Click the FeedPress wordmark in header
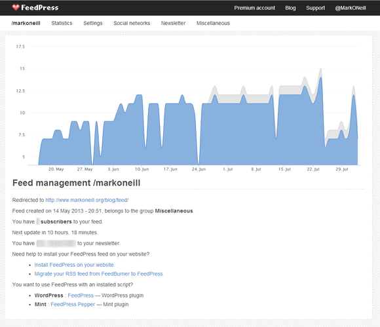 tap(40, 7)
